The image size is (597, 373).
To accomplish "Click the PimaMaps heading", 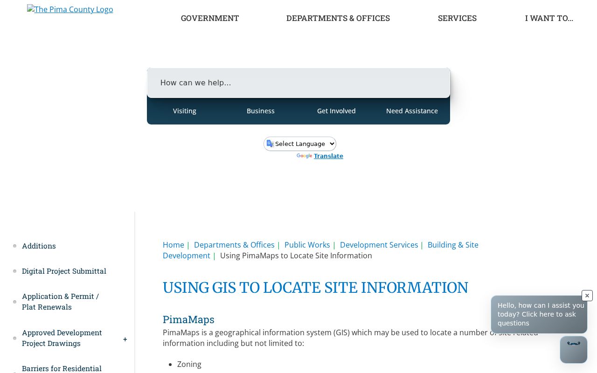I will (x=188, y=320).
